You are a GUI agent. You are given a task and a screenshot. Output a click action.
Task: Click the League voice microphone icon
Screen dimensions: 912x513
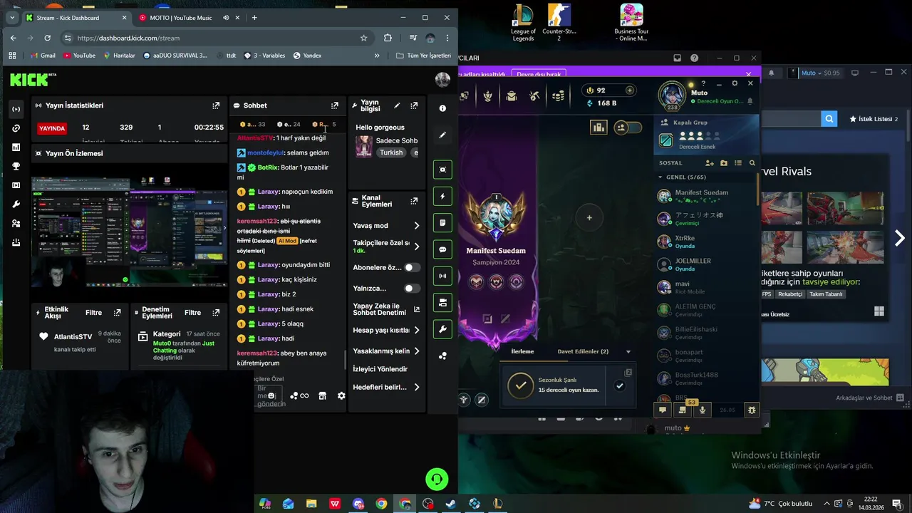point(703,410)
